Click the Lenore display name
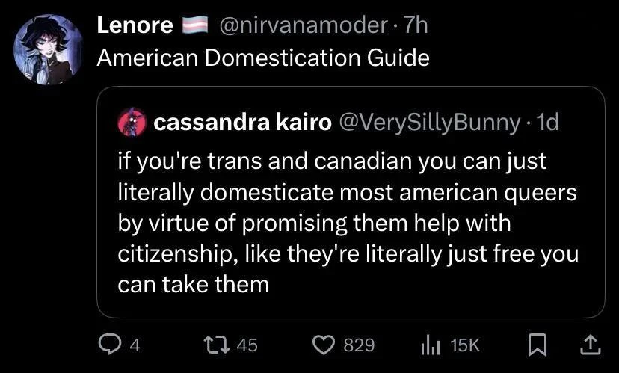Screen dimensions: 619x373 tap(135, 25)
